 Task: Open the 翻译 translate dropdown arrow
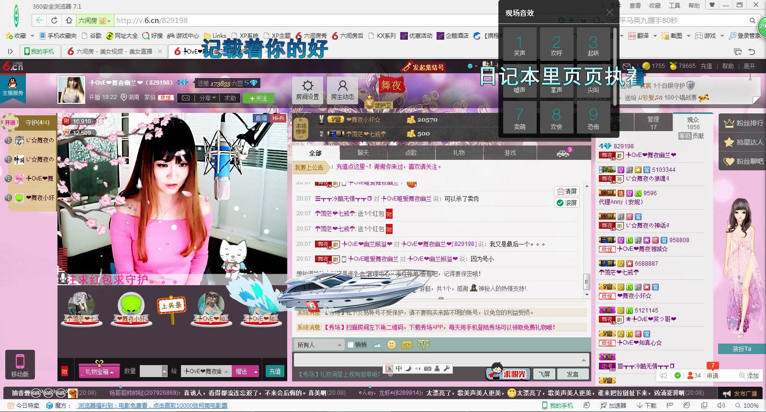(654, 36)
